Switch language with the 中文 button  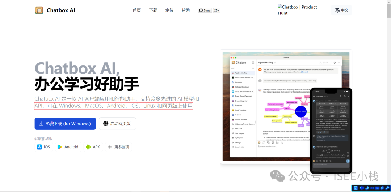tap(341, 10)
